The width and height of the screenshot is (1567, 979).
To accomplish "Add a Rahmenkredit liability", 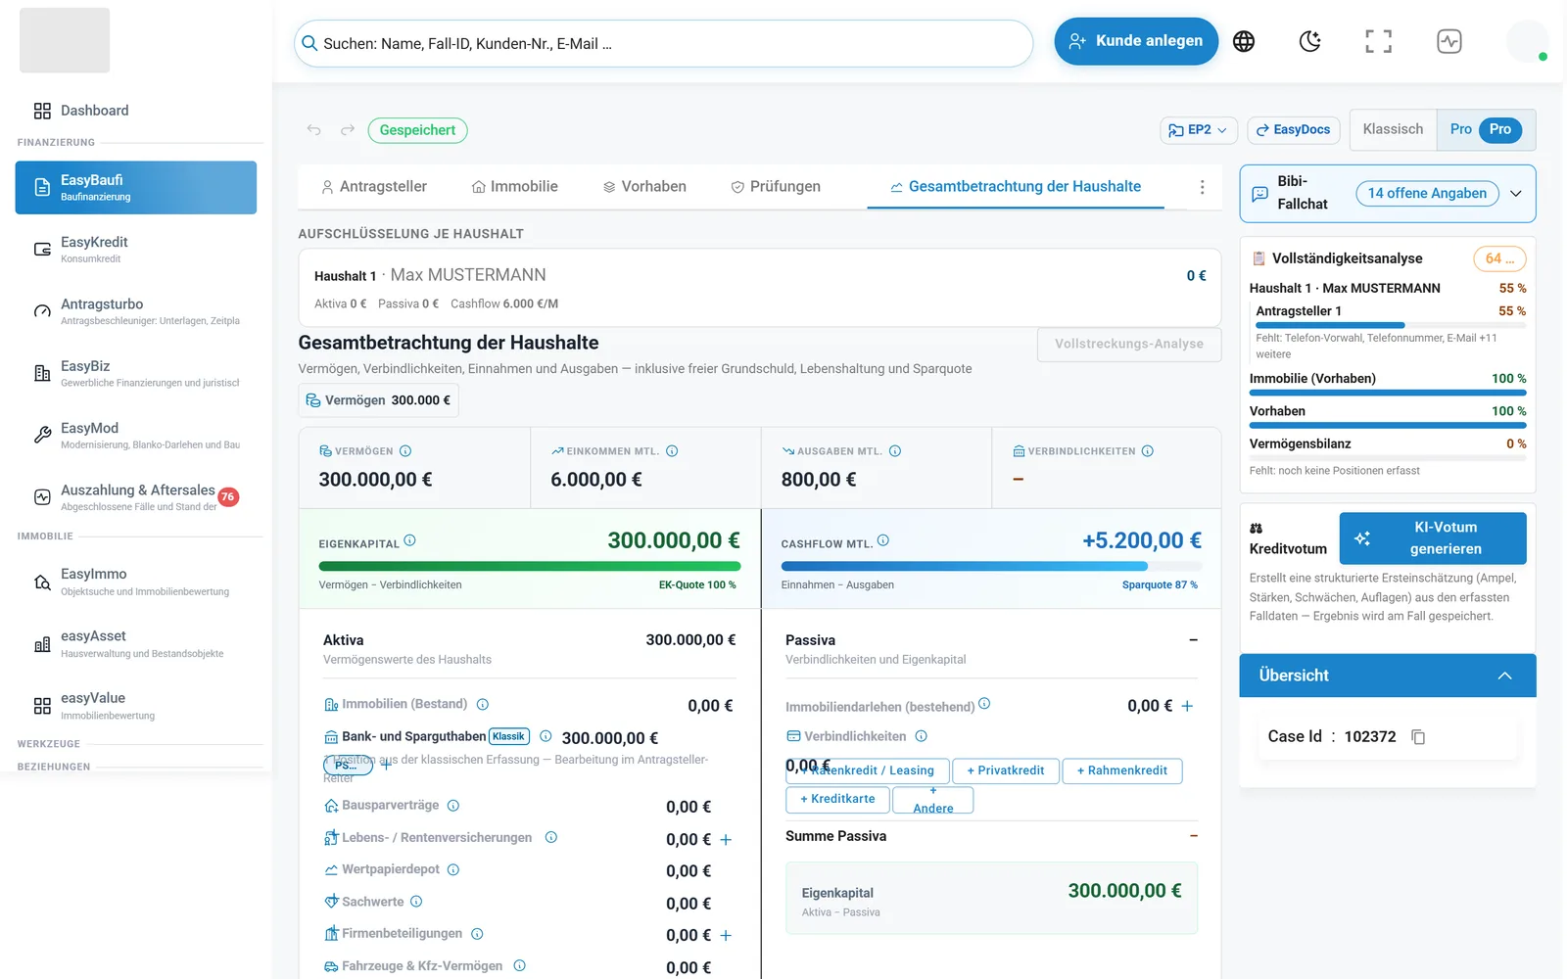I will coord(1122,771).
